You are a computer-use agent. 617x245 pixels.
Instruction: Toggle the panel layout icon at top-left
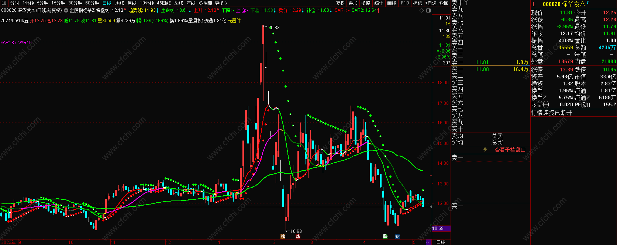tap(3, 3)
